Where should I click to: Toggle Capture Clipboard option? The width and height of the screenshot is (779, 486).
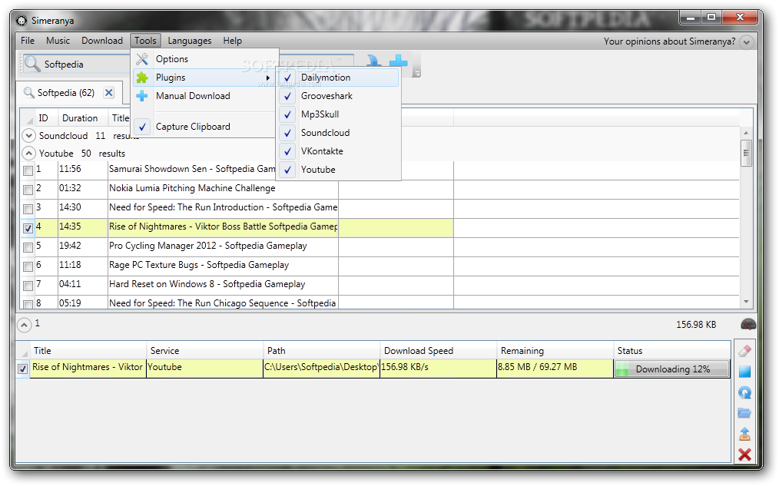click(x=204, y=127)
